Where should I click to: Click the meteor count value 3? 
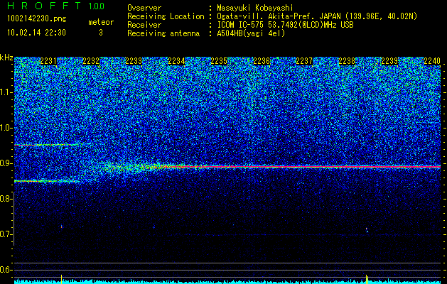point(101,33)
